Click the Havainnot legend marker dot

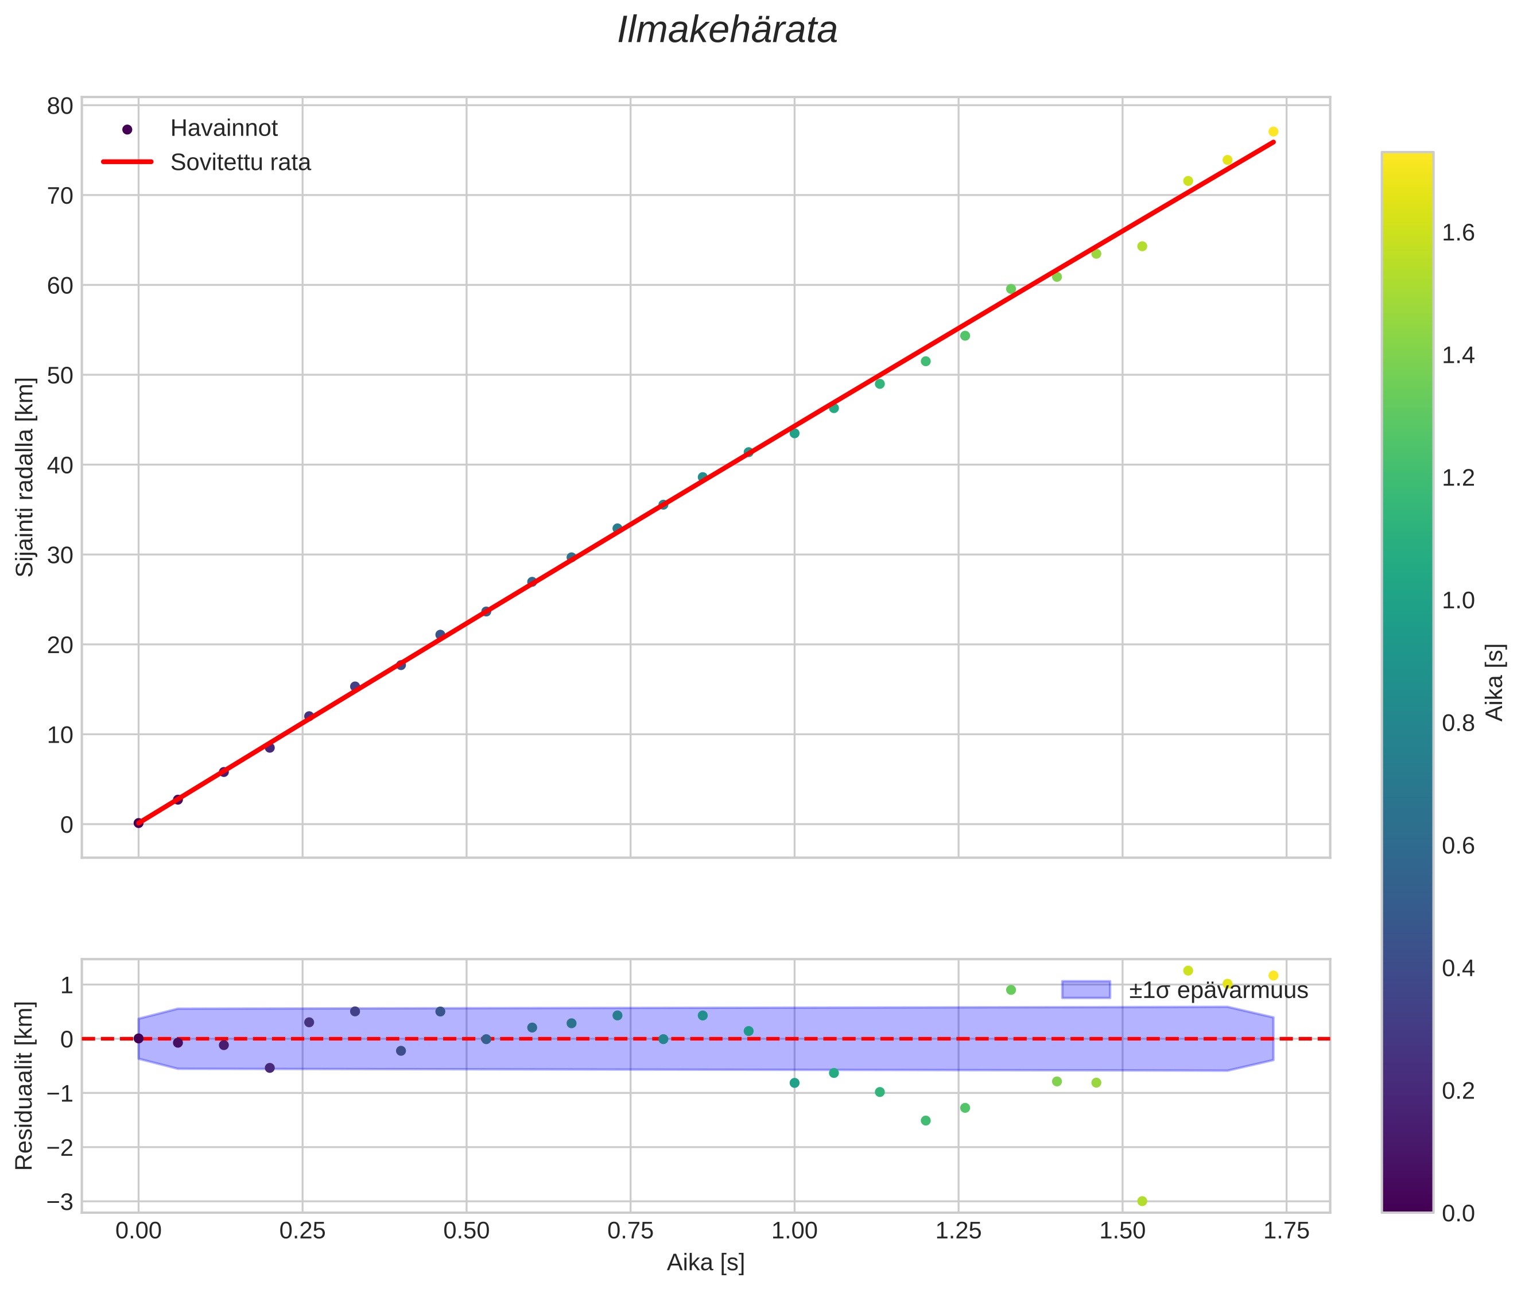(x=127, y=129)
